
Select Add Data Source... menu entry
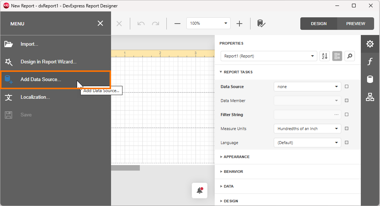pos(55,79)
